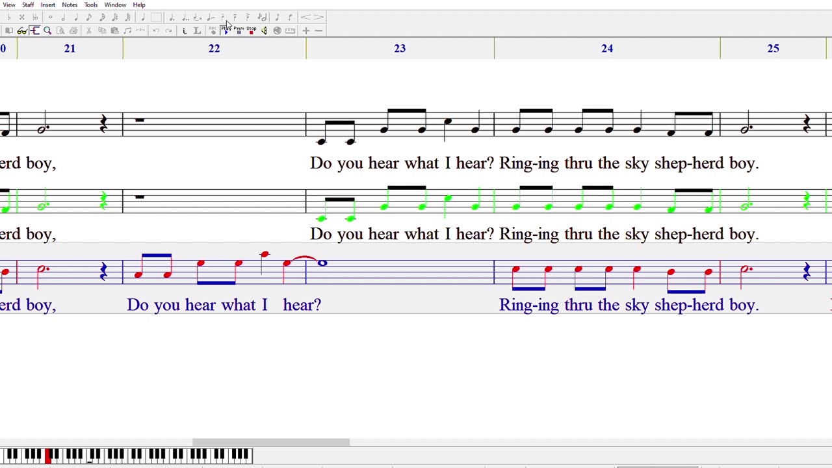Image resolution: width=832 pixels, height=468 pixels.
Task: Select the decrescendo hairpin tool
Action: click(318, 18)
